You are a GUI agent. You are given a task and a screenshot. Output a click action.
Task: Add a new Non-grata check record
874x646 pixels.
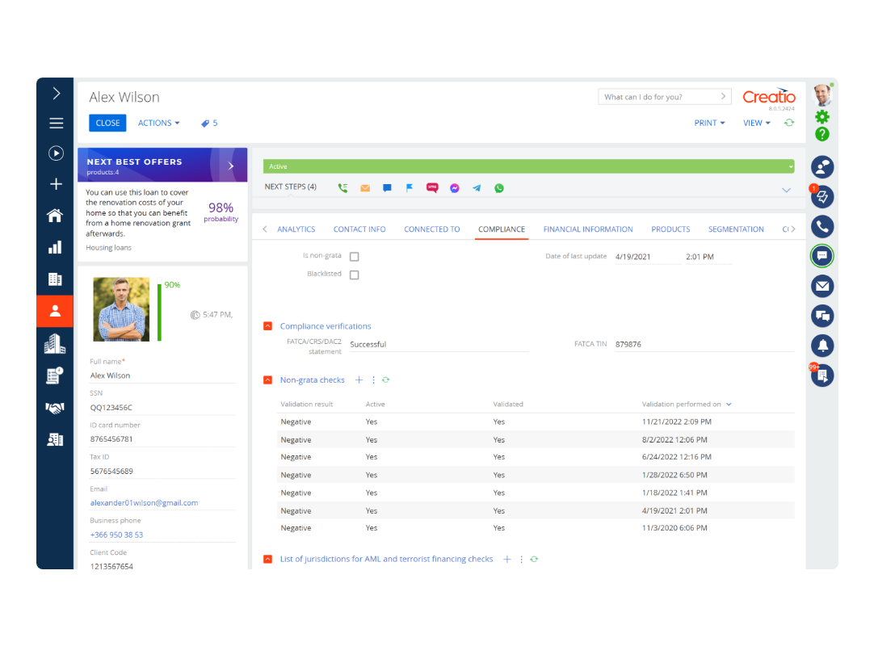359,380
